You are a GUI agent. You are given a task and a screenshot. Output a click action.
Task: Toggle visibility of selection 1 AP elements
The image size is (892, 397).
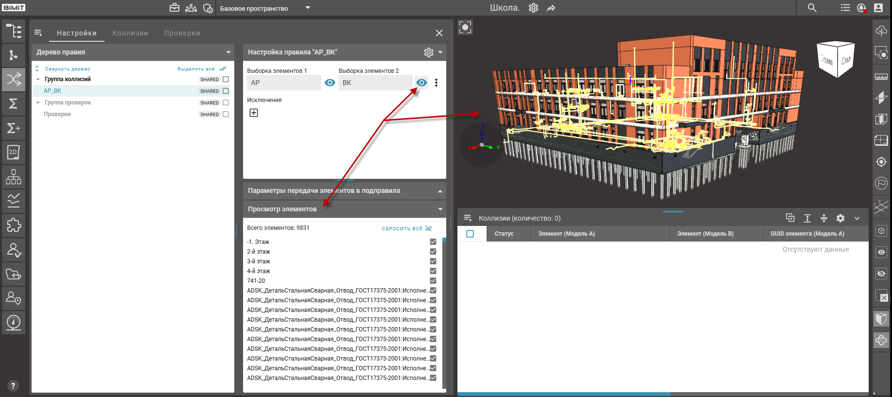(330, 83)
